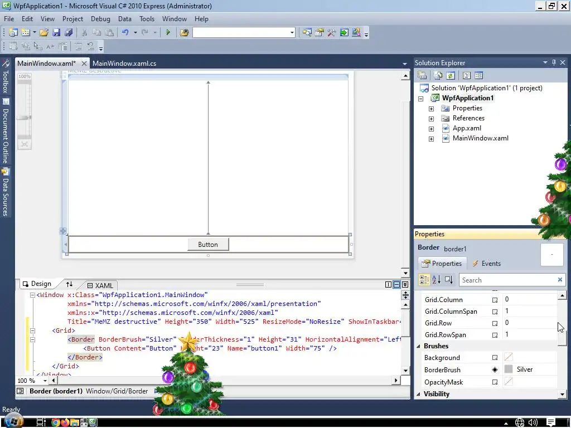Select the Window/Grid/Border breadcrumb path
Image resolution: width=571 pixels, height=428 pixels.
(x=117, y=391)
